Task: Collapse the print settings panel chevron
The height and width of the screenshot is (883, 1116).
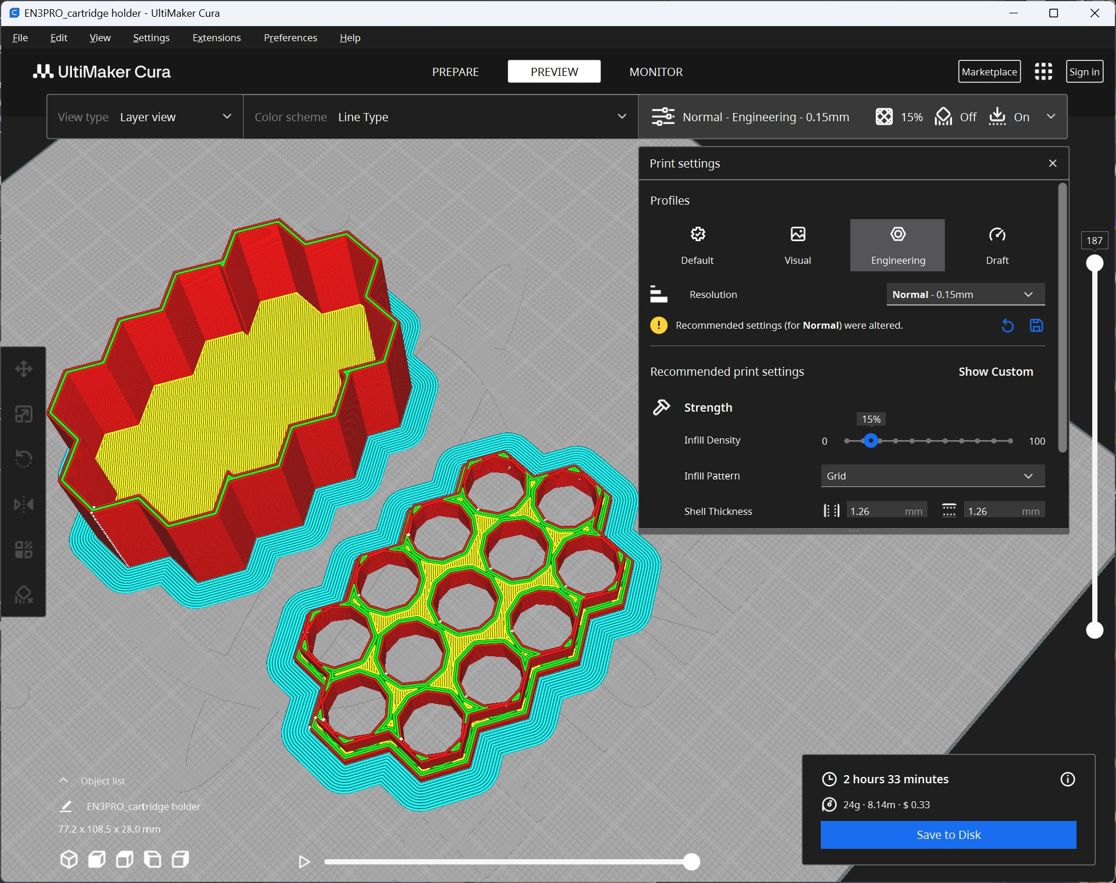Action: [1051, 117]
